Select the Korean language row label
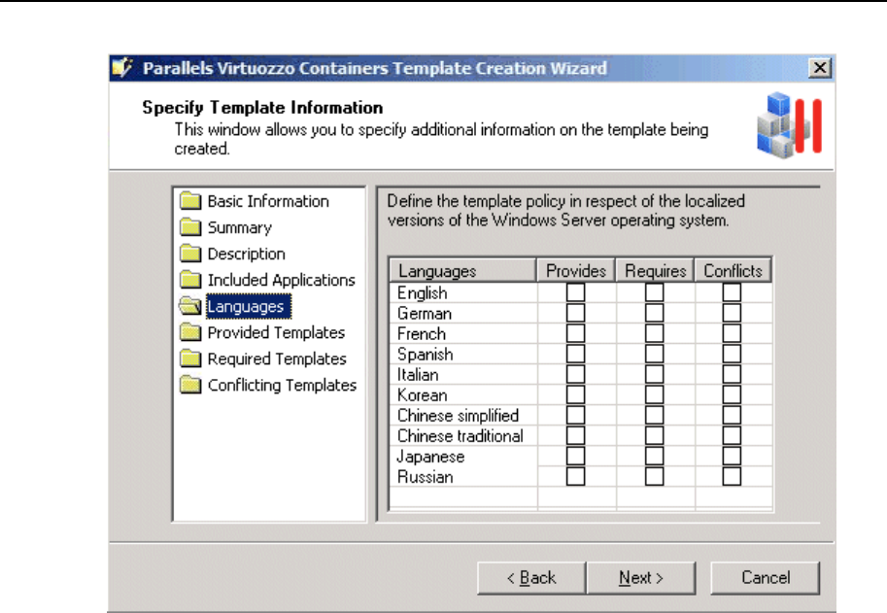The width and height of the screenshot is (887, 613). pos(422,394)
